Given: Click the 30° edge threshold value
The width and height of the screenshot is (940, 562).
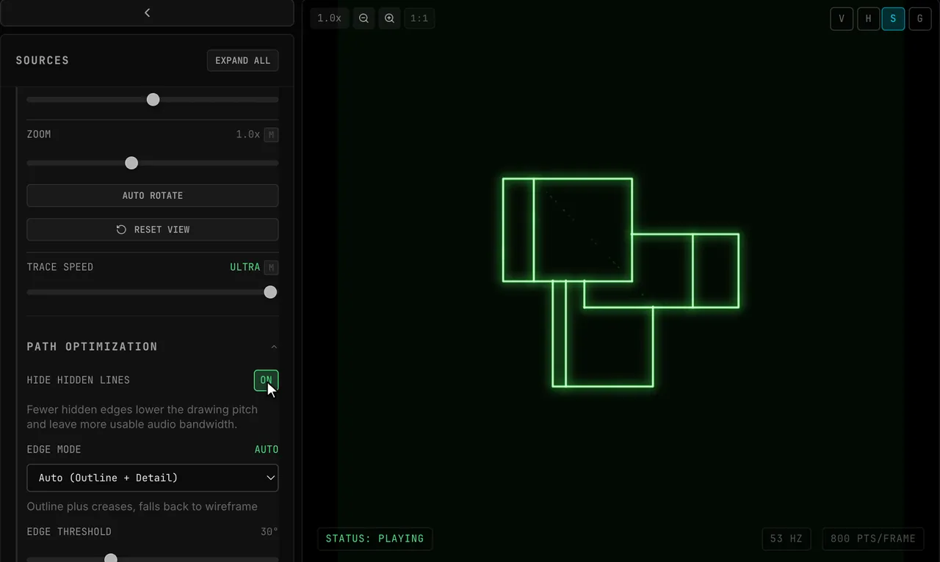Looking at the screenshot, I should (270, 531).
